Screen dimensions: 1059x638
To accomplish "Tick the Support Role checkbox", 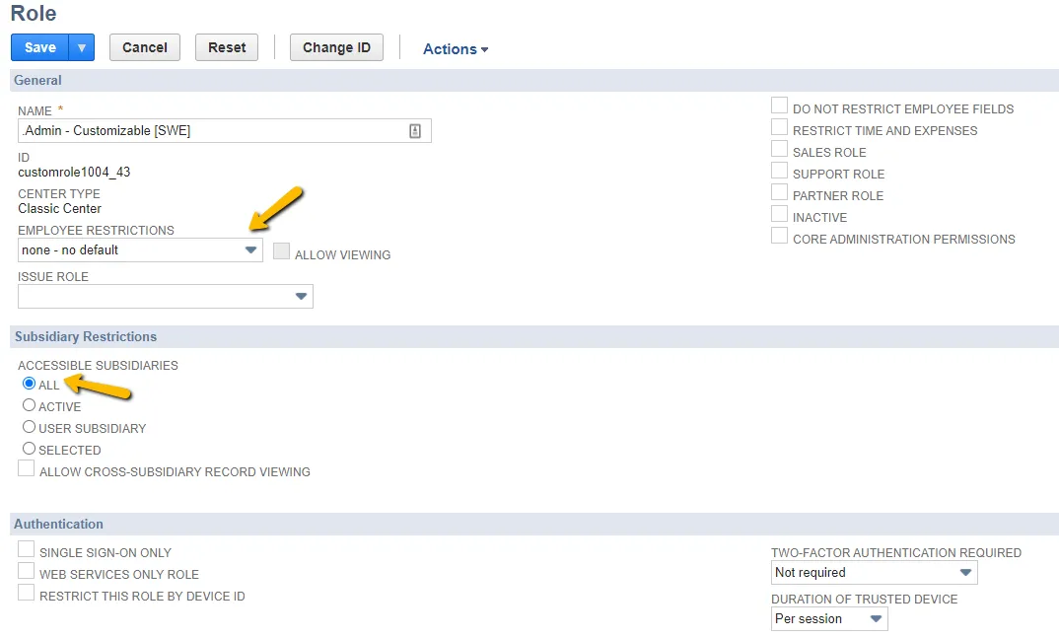I will pyautogui.click(x=779, y=171).
